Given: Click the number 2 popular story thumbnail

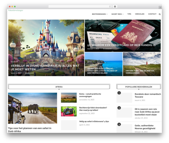Looking at the screenshot, I should click(124, 113).
